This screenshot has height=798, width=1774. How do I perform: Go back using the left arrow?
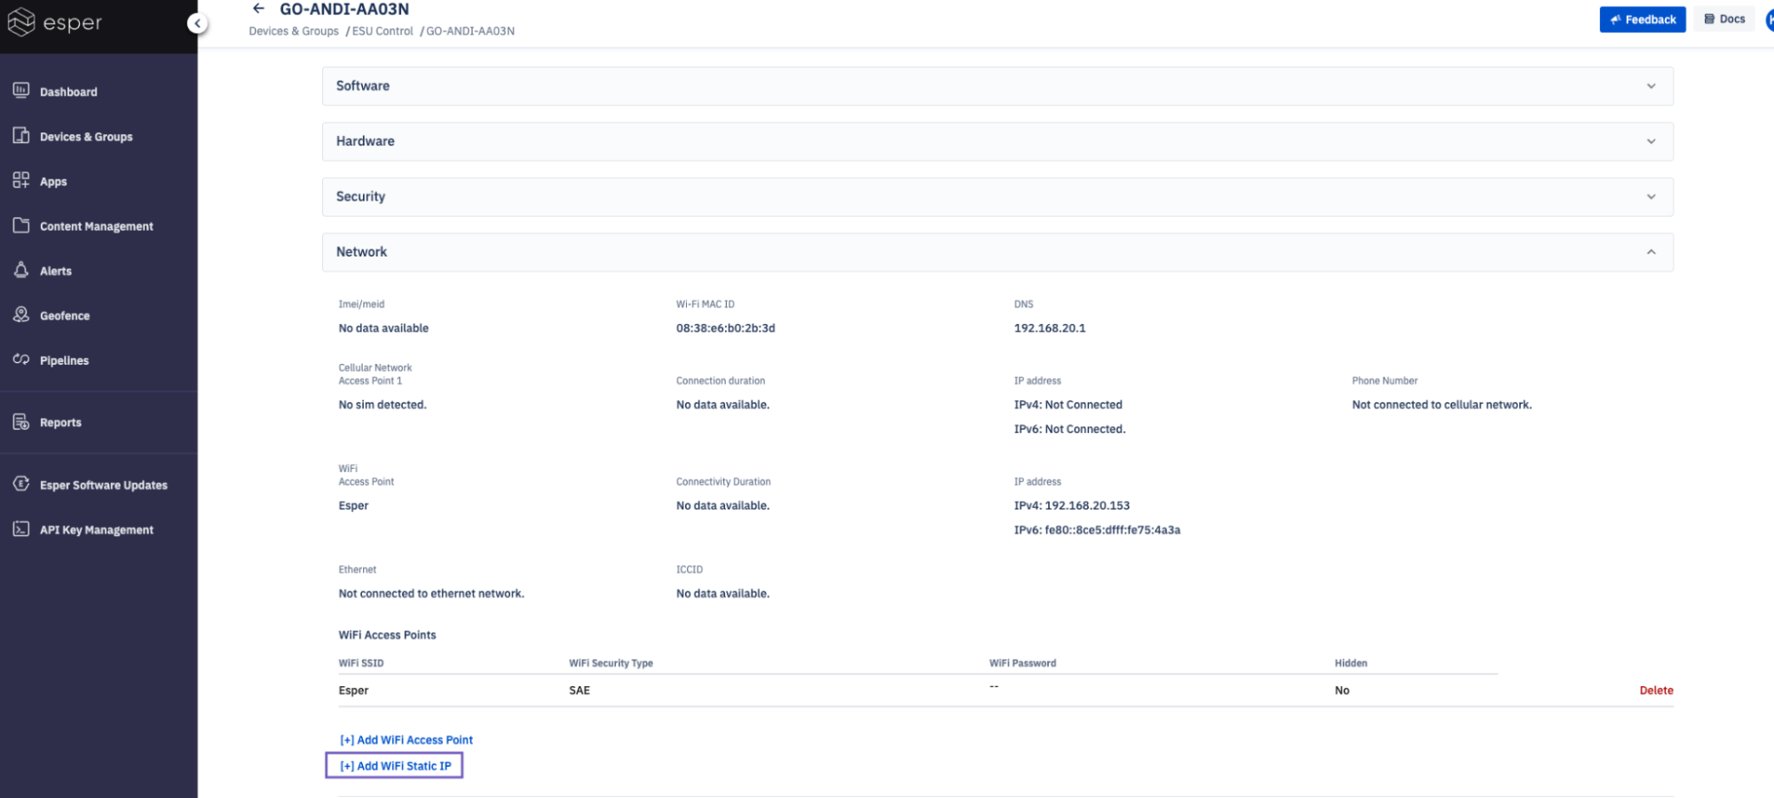coord(258,9)
